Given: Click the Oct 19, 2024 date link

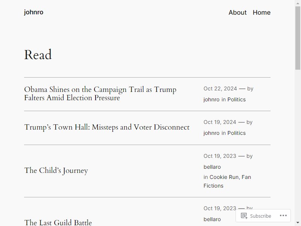Looking at the screenshot, I should click(x=220, y=122).
